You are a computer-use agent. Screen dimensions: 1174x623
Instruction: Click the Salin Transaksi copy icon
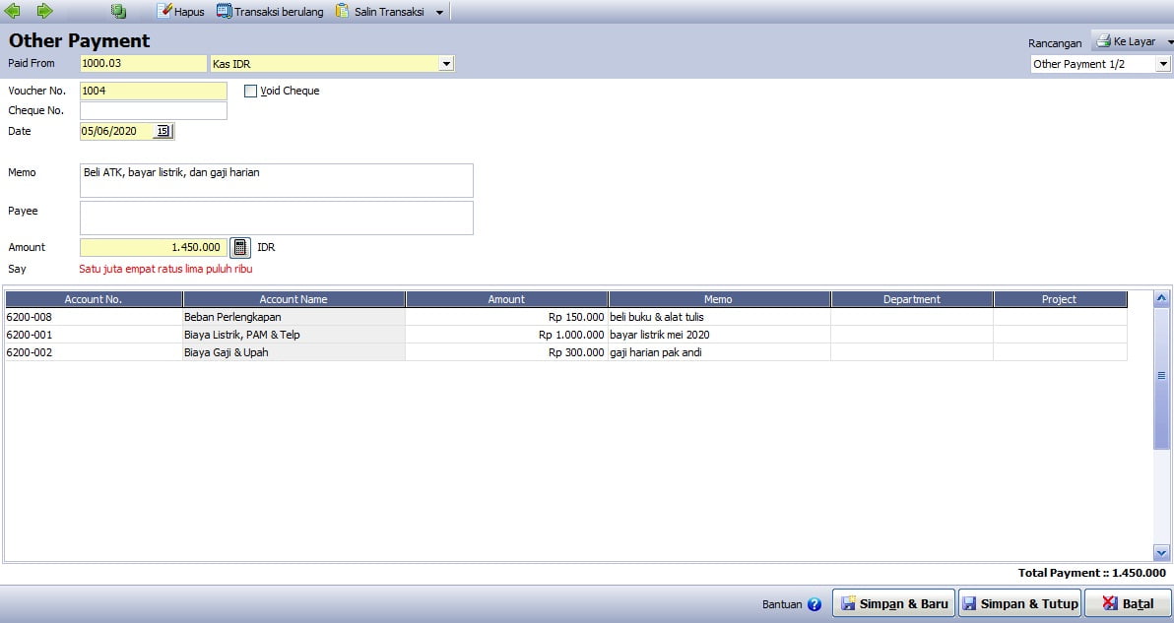point(342,11)
